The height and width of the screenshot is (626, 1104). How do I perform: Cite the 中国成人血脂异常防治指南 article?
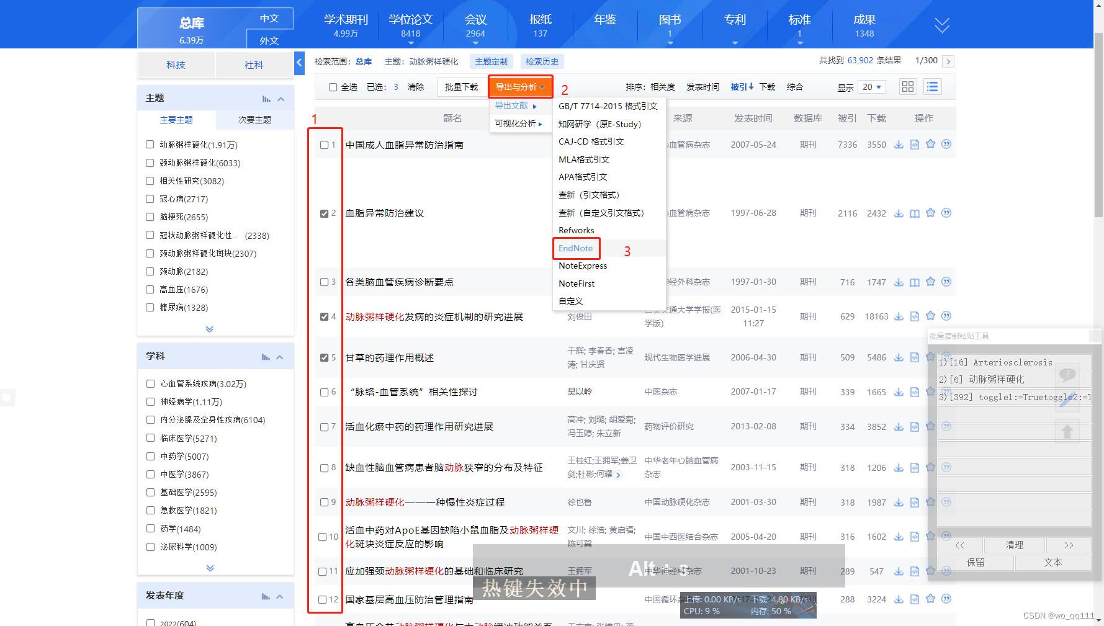[x=946, y=144]
